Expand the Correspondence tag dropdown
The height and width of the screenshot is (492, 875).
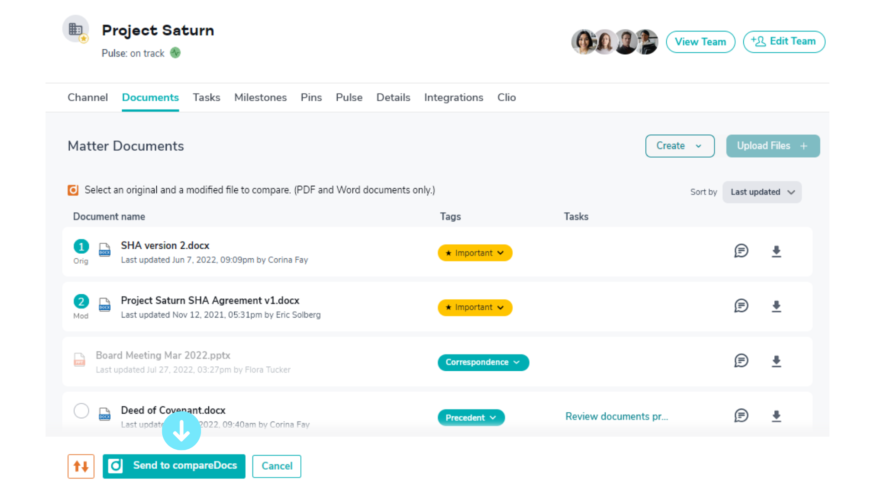click(x=483, y=363)
